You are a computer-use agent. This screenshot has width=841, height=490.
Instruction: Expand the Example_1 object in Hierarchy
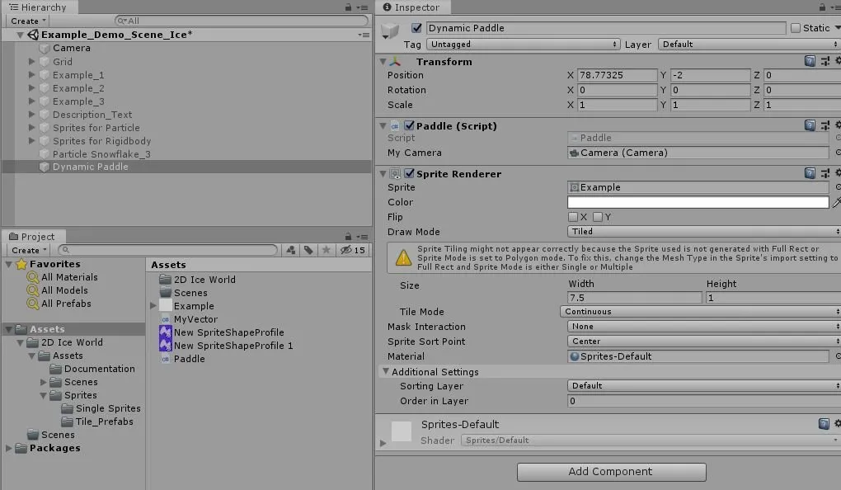tap(31, 75)
